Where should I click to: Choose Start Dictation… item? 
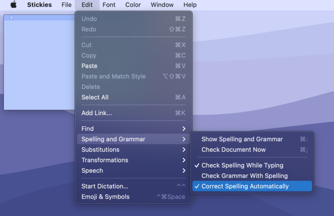pyautogui.click(x=105, y=186)
